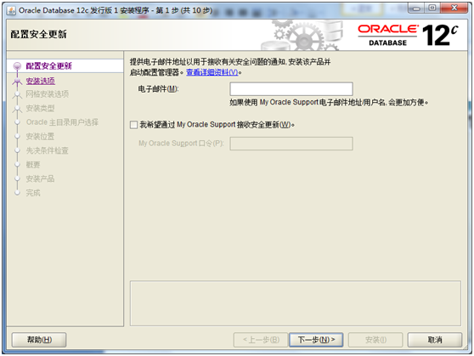
Task: Click the 安装 install button
Action: coord(375,340)
